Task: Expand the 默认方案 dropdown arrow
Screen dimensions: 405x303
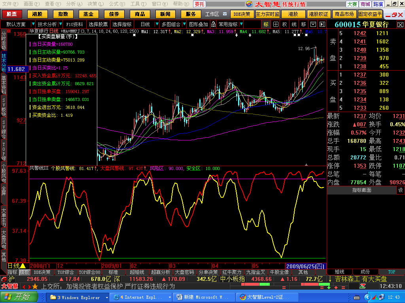Action: (33, 24)
